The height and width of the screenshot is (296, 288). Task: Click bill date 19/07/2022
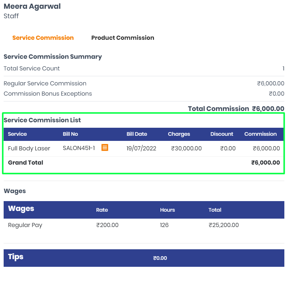[141, 149]
